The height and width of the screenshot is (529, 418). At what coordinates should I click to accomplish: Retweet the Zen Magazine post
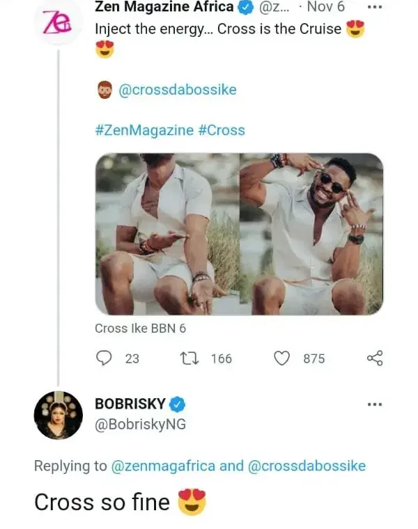pyautogui.click(x=188, y=358)
